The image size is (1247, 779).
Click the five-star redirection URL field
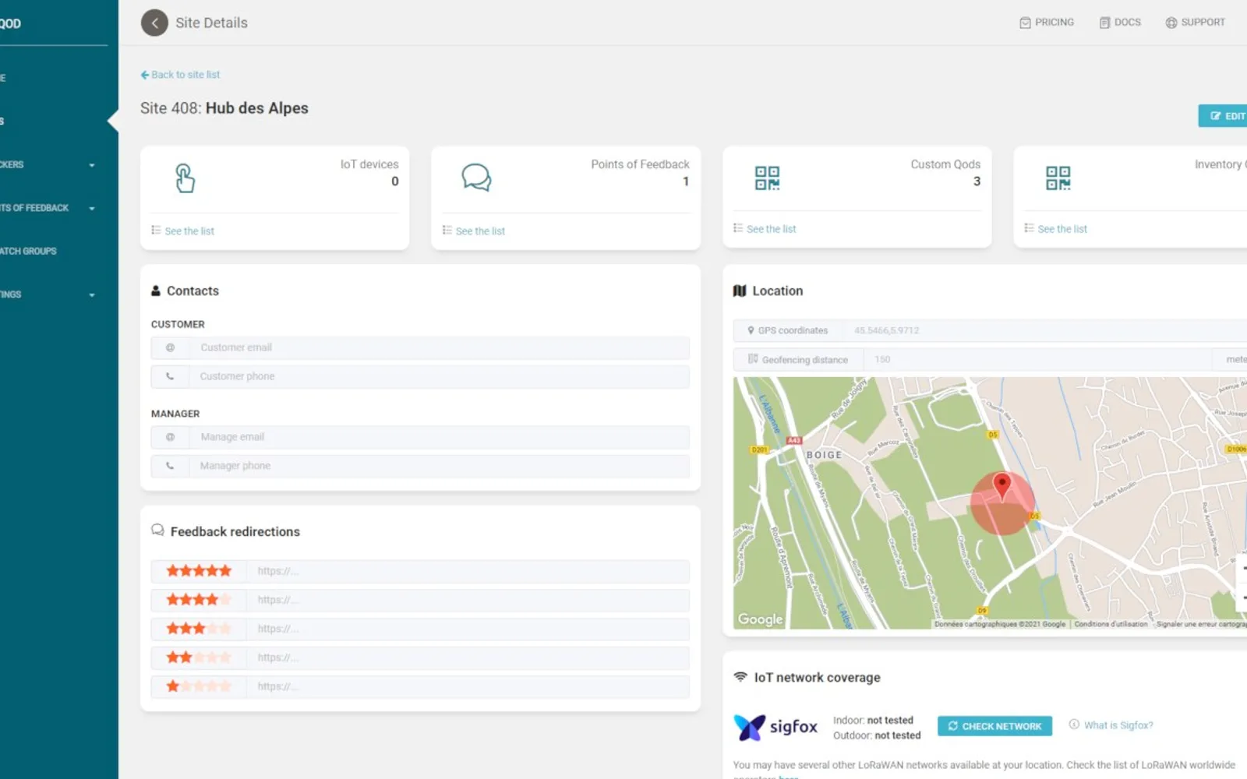tap(468, 571)
